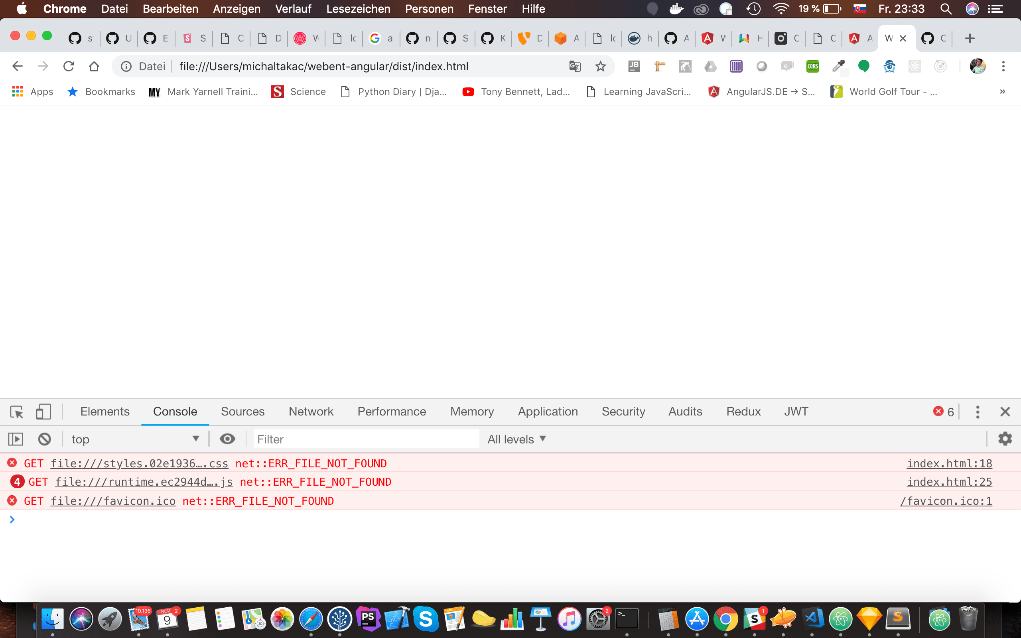Toggle the device toolbar icon
The height and width of the screenshot is (638, 1021).
point(43,412)
